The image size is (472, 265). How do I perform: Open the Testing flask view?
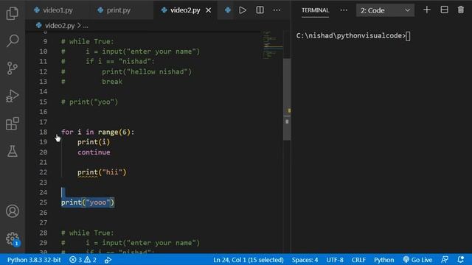[13, 151]
